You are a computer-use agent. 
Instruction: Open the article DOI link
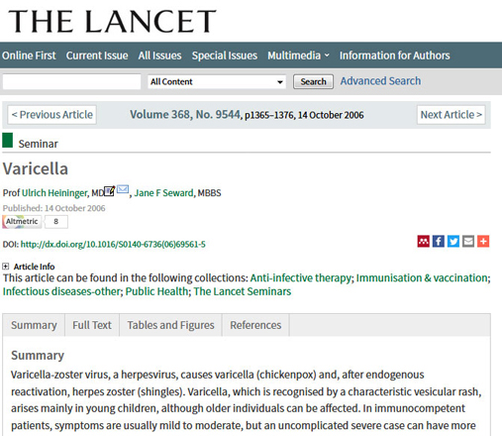point(113,245)
